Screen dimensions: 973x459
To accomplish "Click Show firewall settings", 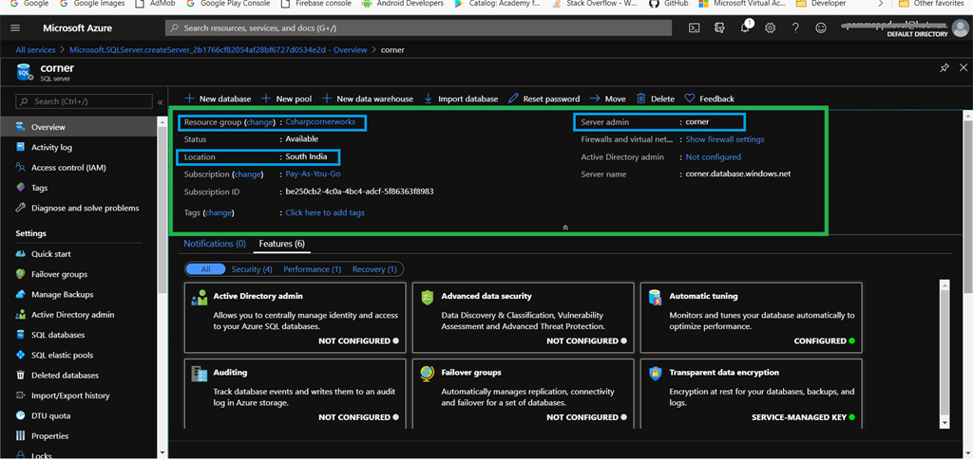I will click(725, 139).
